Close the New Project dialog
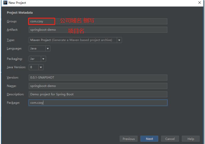Screen dimensions: 205x144 pyautogui.click(x=200, y=3)
